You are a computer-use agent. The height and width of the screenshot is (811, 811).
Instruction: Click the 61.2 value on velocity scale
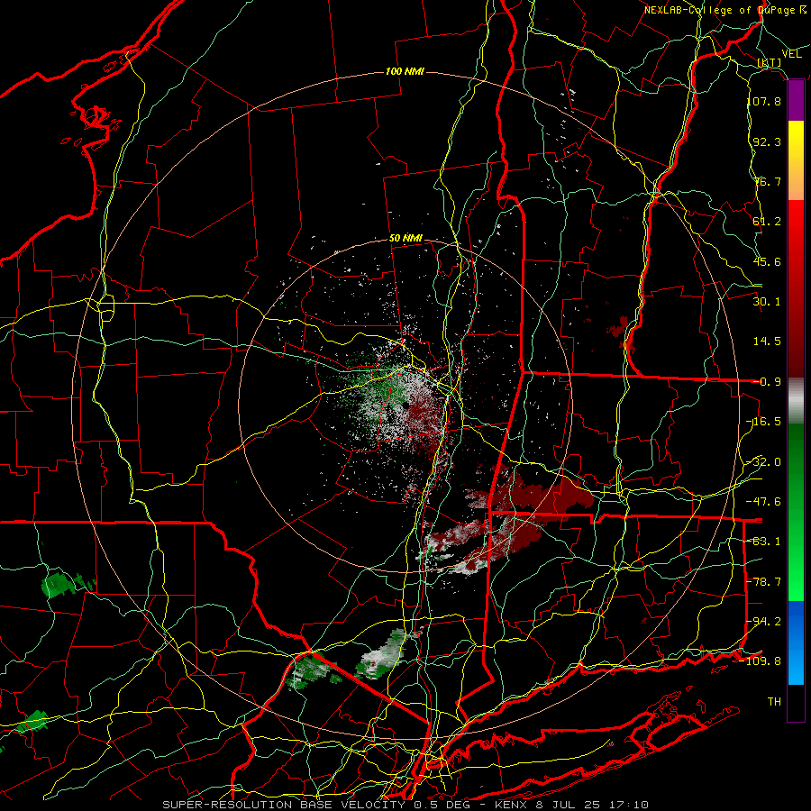point(767,222)
